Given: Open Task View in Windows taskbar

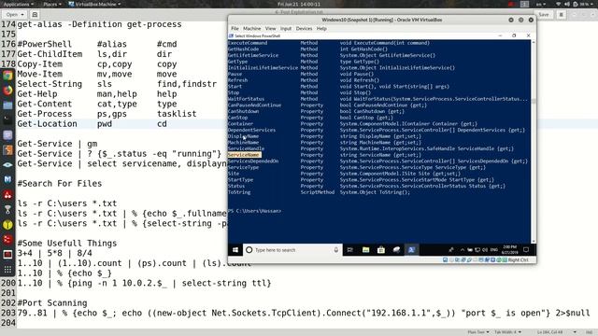Looking at the screenshot, I should coord(349,250).
